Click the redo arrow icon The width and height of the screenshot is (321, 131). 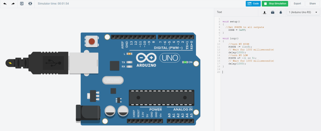[13, 4]
